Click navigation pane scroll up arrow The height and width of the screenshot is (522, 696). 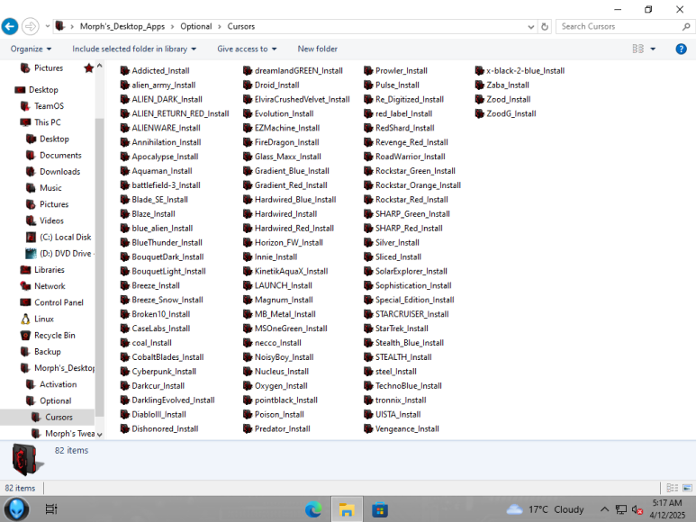coord(99,66)
